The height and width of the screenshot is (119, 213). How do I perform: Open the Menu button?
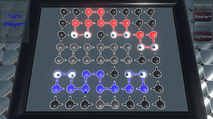[x=203, y=27]
